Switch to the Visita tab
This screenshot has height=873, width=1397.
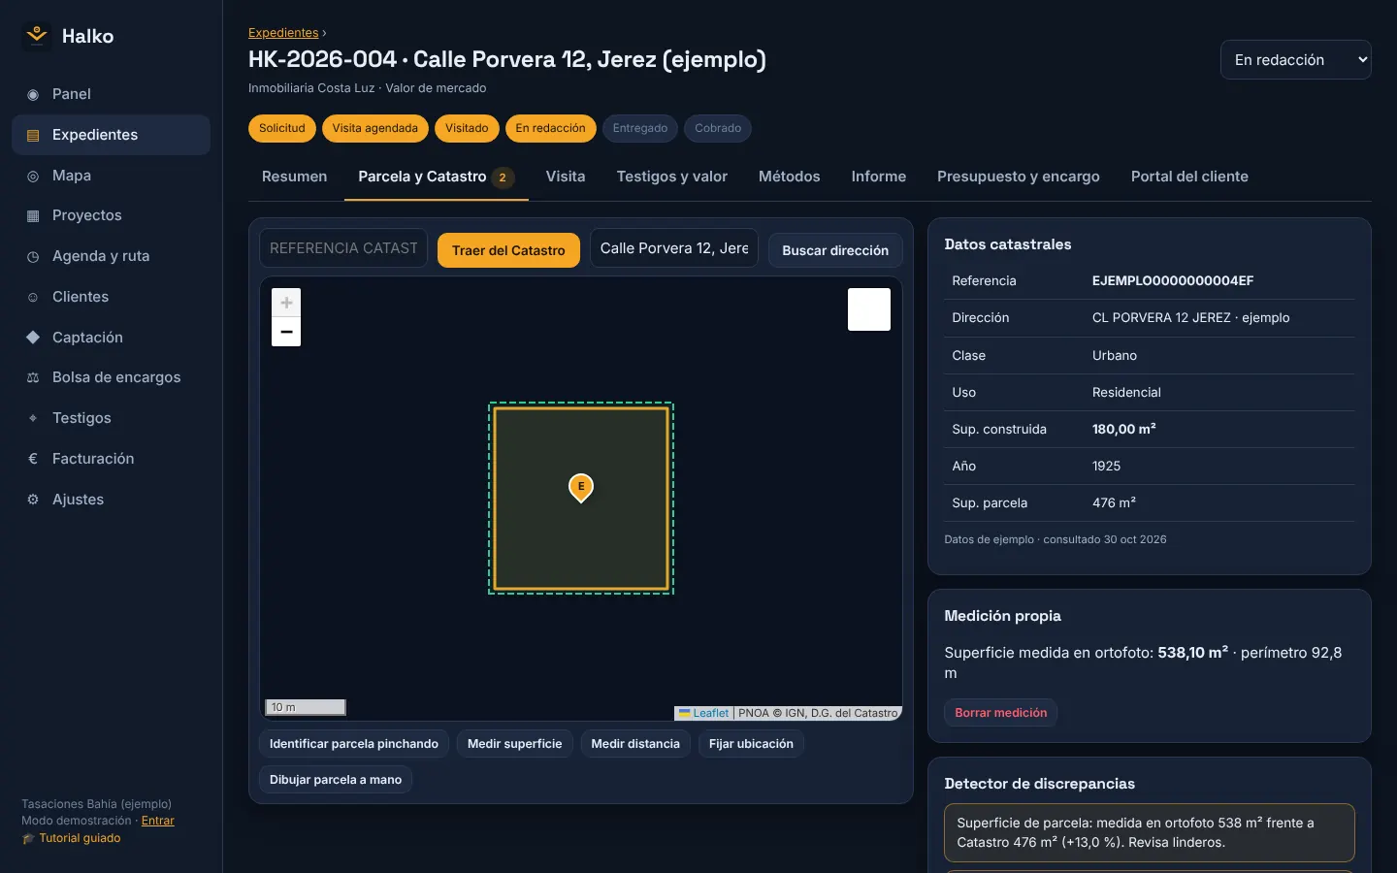click(566, 177)
